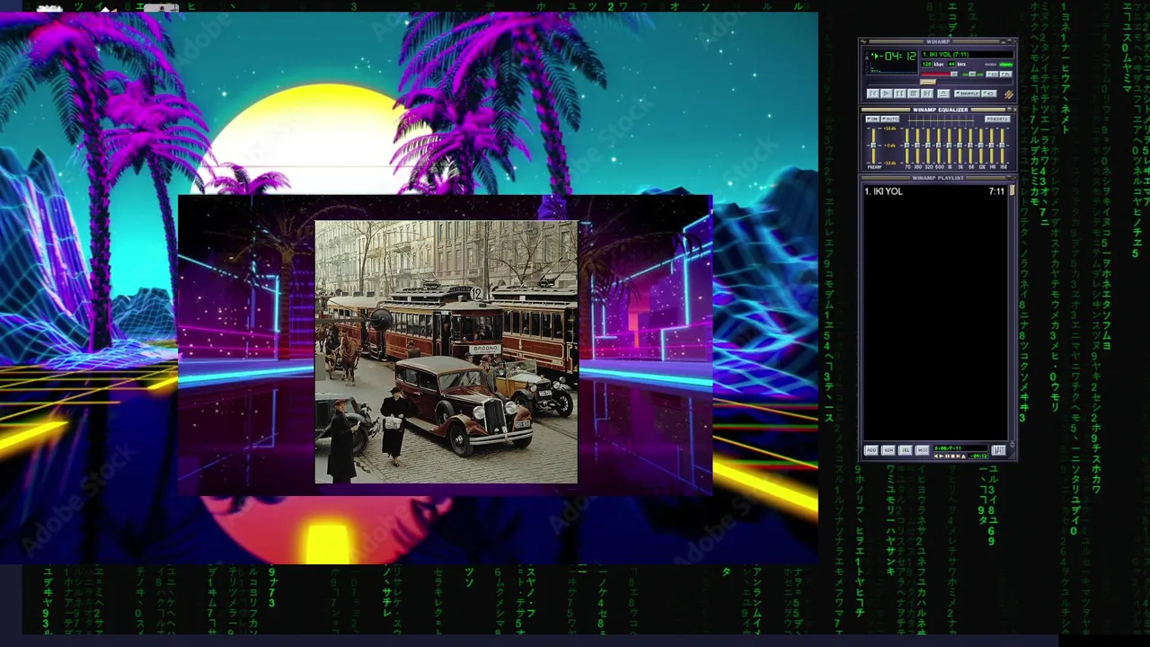Open the playlist ADD menu
Viewport: 1150px width, 647px height.
(871, 450)
